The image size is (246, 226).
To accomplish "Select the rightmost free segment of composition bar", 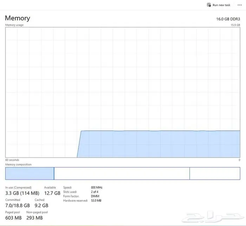I will (215, 173).
